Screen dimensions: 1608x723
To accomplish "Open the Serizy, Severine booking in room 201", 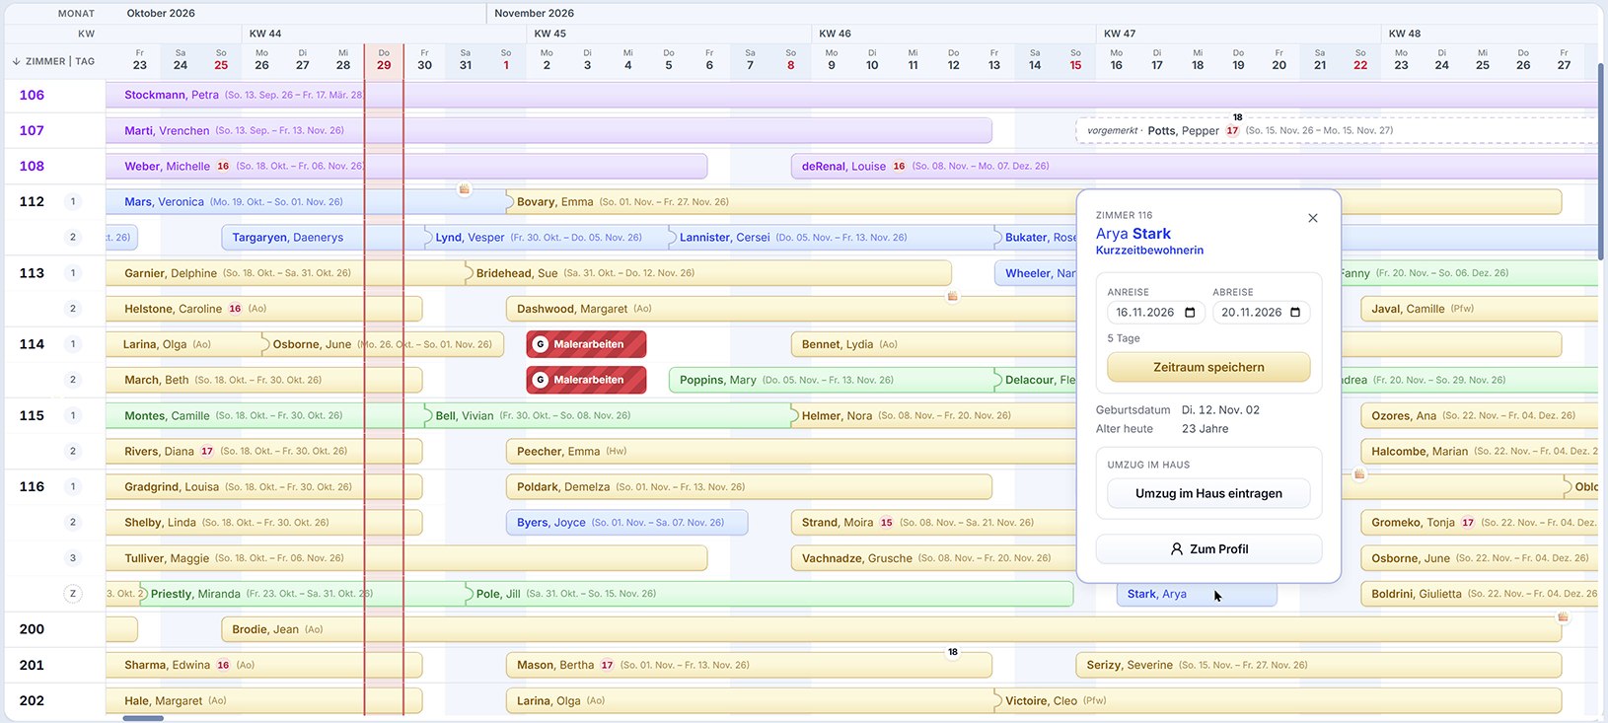I will tap(1319, 665).
